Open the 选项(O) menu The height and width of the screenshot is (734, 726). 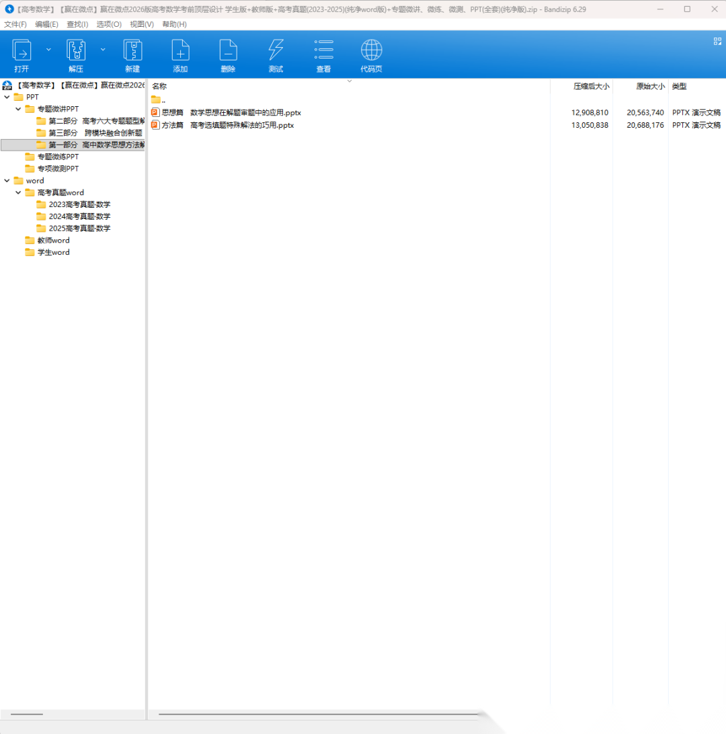109,24
